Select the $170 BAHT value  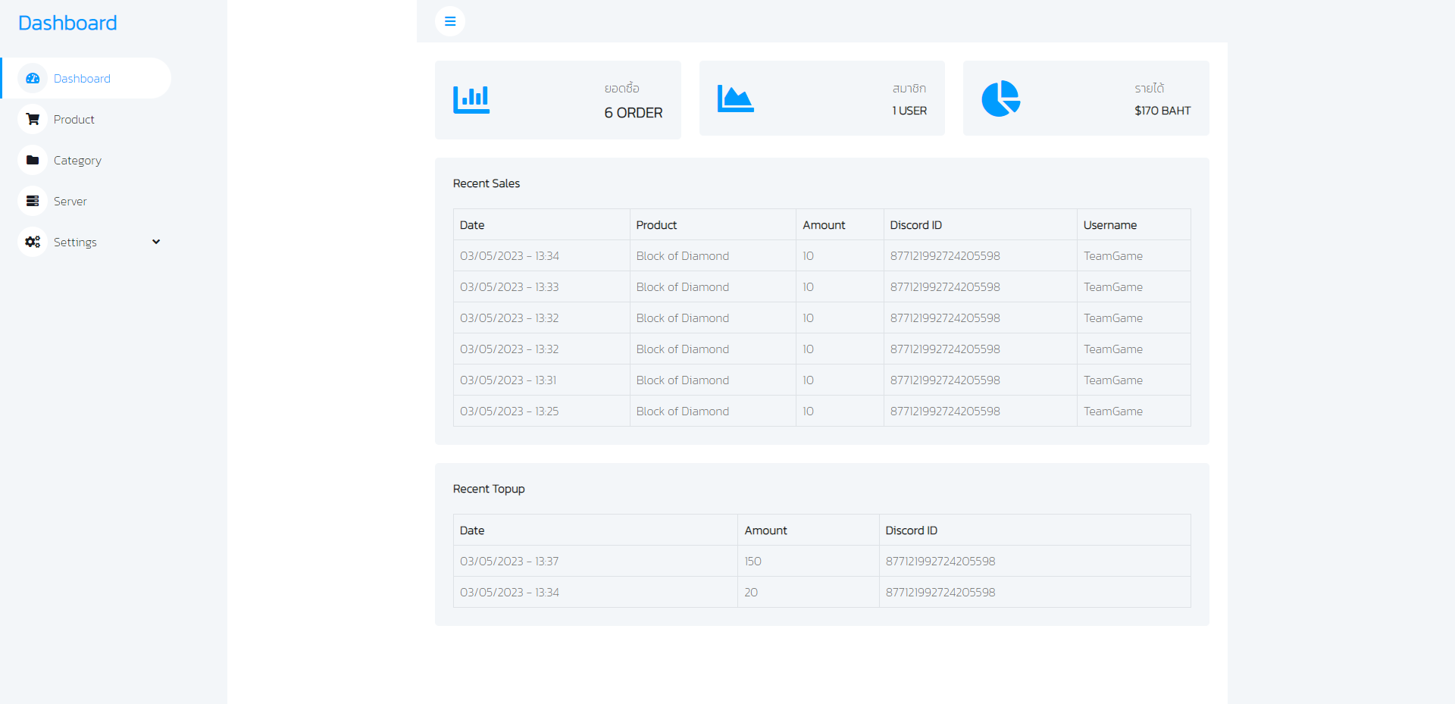pos(1162,111)
